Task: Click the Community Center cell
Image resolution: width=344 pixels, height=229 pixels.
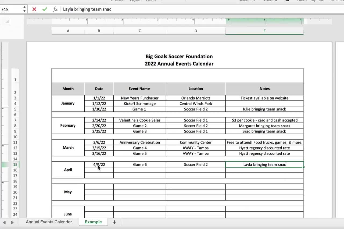Action: click(x=196, y=142)
